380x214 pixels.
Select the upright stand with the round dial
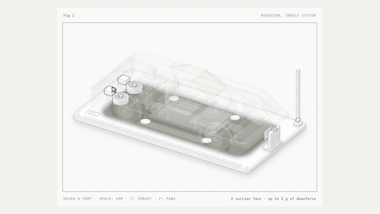click(273, 138)
